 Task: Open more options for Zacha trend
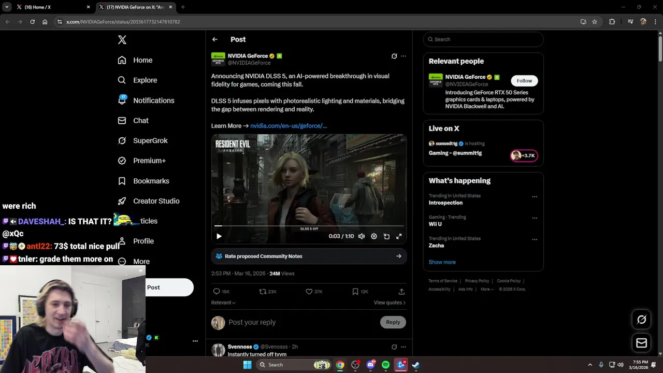tap(535, 239)
